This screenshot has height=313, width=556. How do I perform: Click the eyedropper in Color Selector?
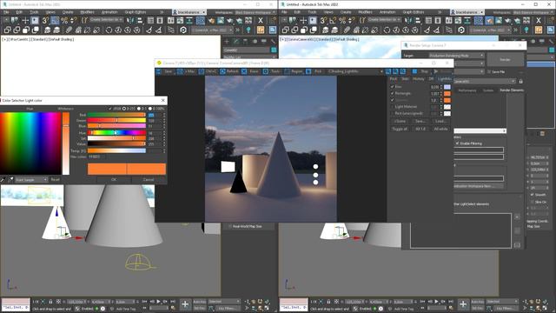(10, 180)
